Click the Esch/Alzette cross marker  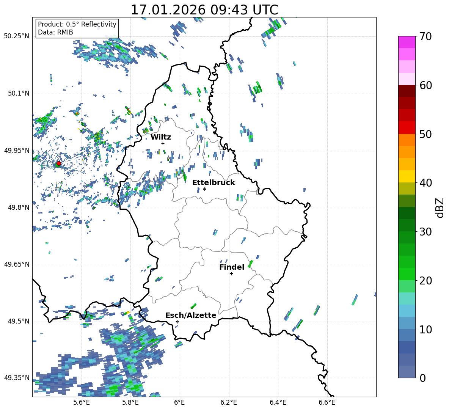pos(177,322)
